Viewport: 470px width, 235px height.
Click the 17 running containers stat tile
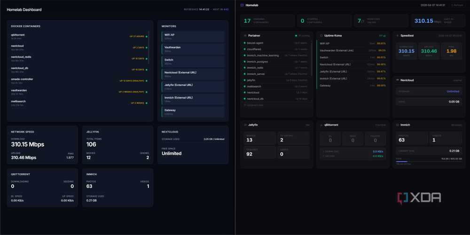click(x=267, y=21)
